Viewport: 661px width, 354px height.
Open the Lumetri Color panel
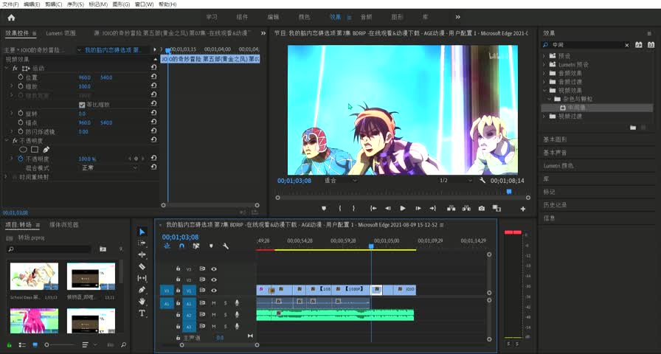tap(558, 166)
